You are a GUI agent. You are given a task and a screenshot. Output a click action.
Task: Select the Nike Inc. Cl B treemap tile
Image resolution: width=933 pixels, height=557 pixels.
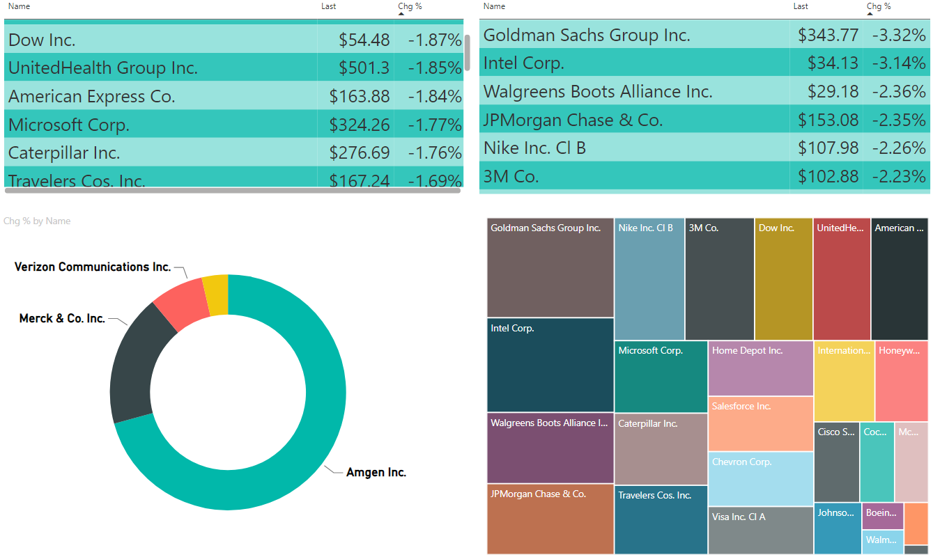[x=650, y=279]
